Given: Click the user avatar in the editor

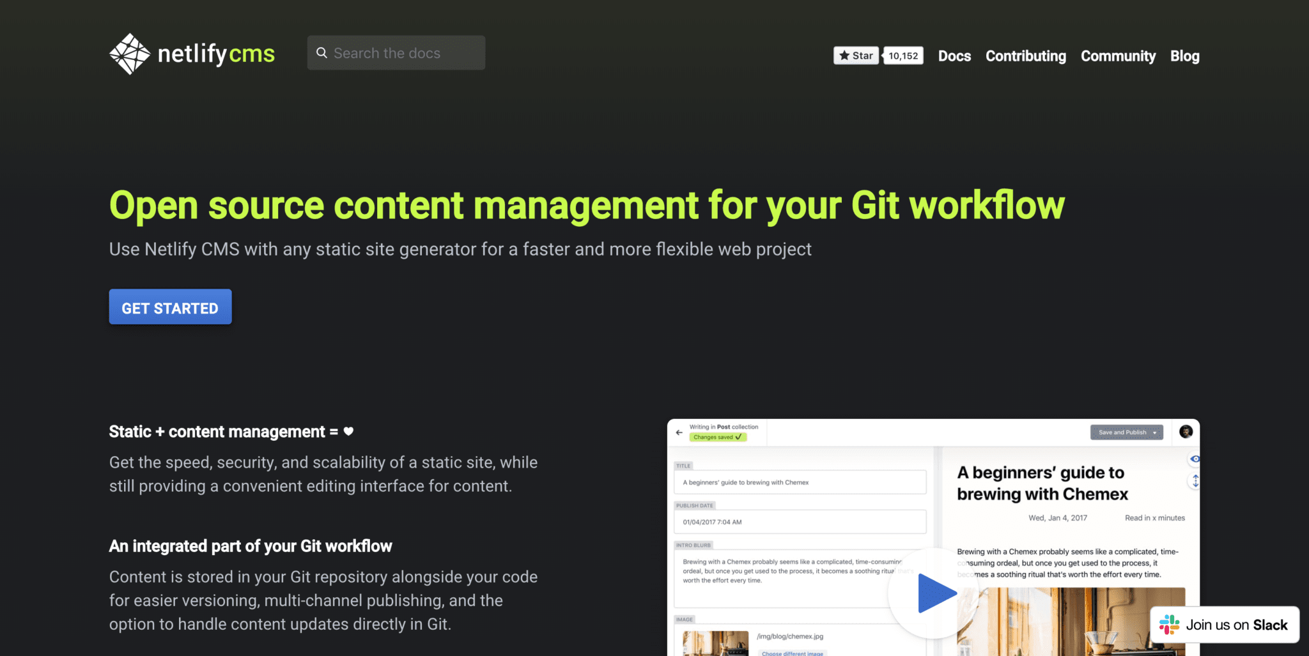Looking at the screenshot, I should tap(1186, 432).
